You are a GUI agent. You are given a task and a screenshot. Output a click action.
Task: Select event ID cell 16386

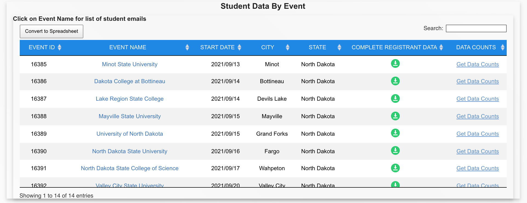[39, 81]
